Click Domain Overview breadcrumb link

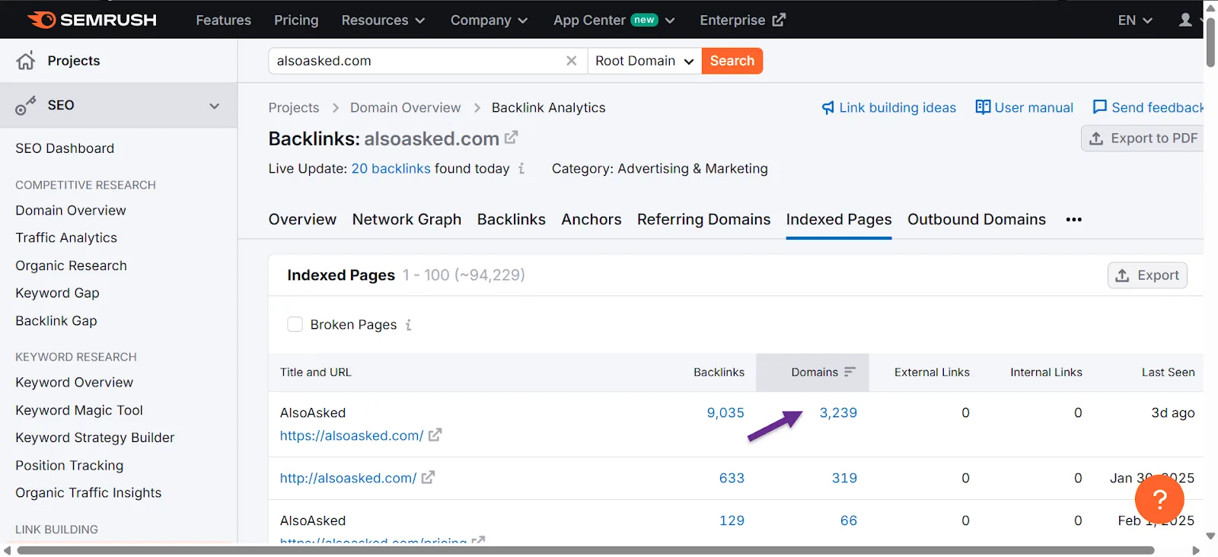pos(406,108)
